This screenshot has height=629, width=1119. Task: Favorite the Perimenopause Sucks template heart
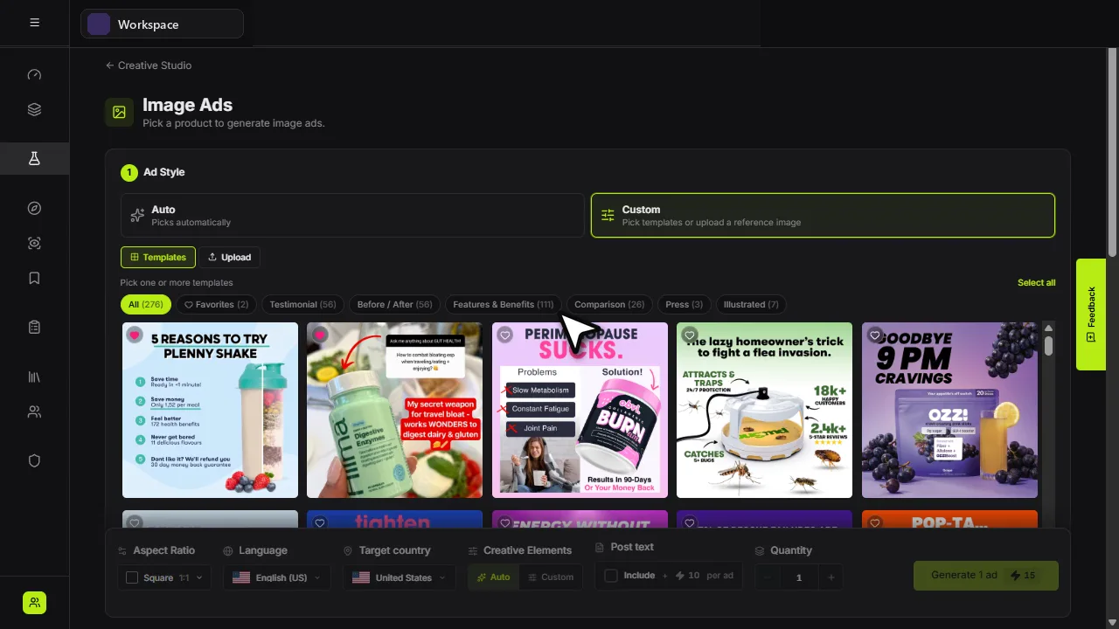coord(504,335)
